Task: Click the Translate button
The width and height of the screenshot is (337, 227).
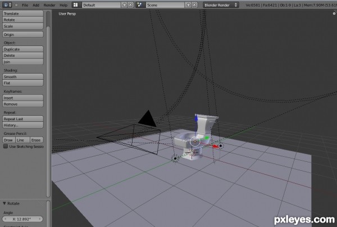Action: click(x=23, y=13)
